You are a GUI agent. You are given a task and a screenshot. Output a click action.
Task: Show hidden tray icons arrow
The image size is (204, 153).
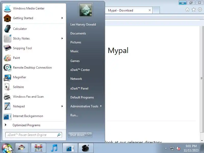click(166, 148)
